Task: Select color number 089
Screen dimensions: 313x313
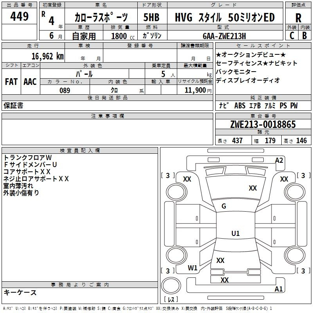Action: 65,90
